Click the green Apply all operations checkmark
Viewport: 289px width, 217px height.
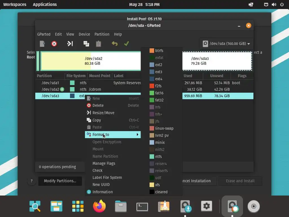click(x=126, y=44)
